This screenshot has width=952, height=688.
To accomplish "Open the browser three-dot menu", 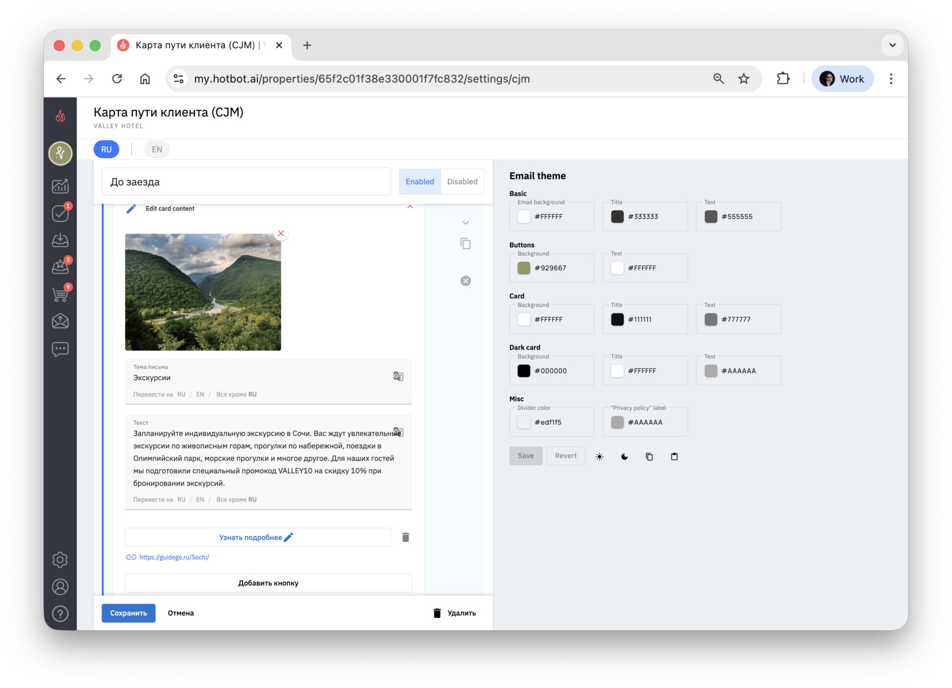I will (x=891, y=79).
